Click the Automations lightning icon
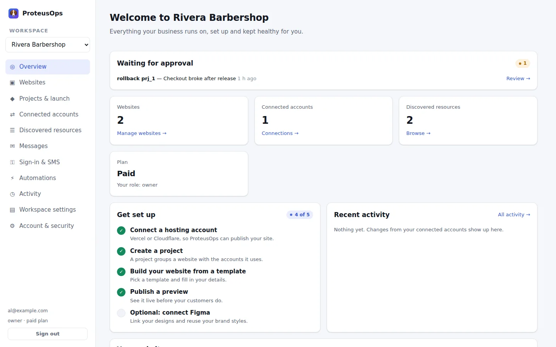This screenshot has height=347, width=556. (12, 178)
